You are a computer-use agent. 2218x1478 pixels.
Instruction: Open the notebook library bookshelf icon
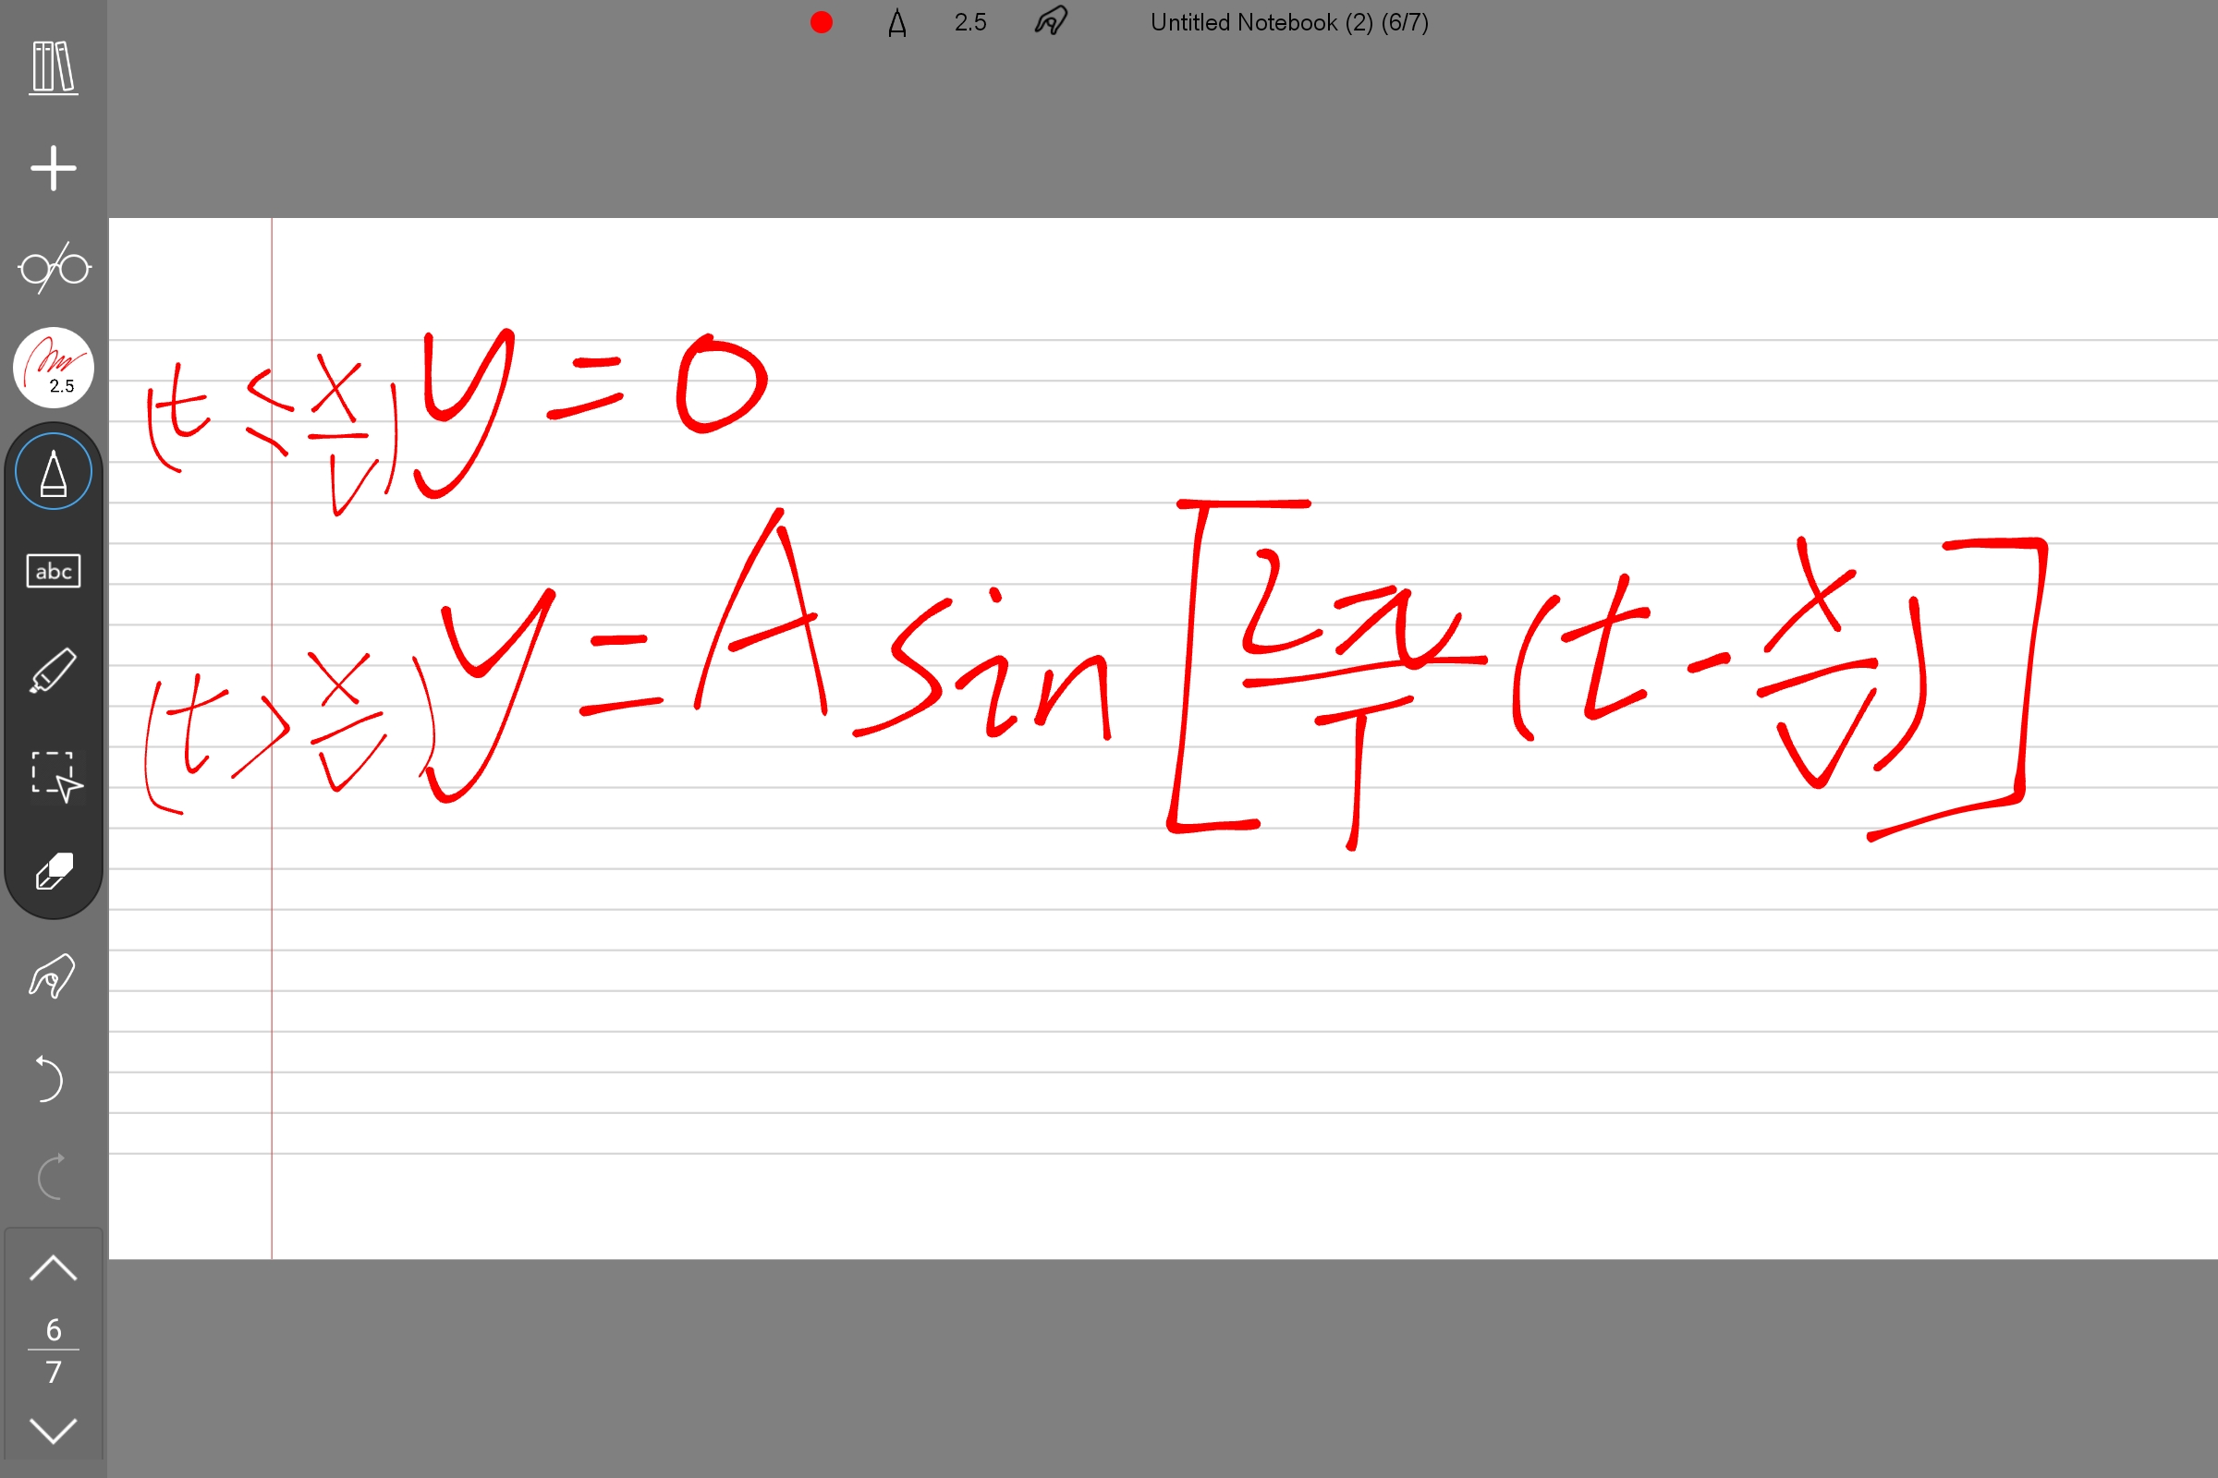tap(54, 67)
